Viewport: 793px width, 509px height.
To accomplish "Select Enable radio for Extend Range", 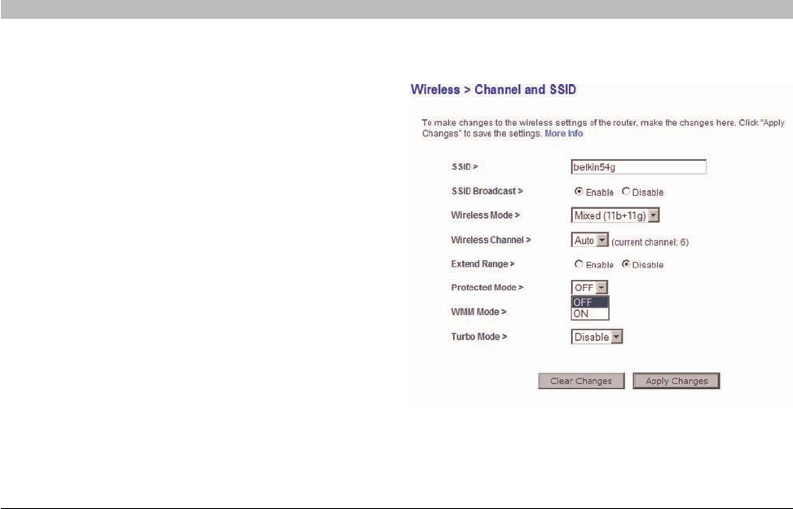I will tap(579, 264).
